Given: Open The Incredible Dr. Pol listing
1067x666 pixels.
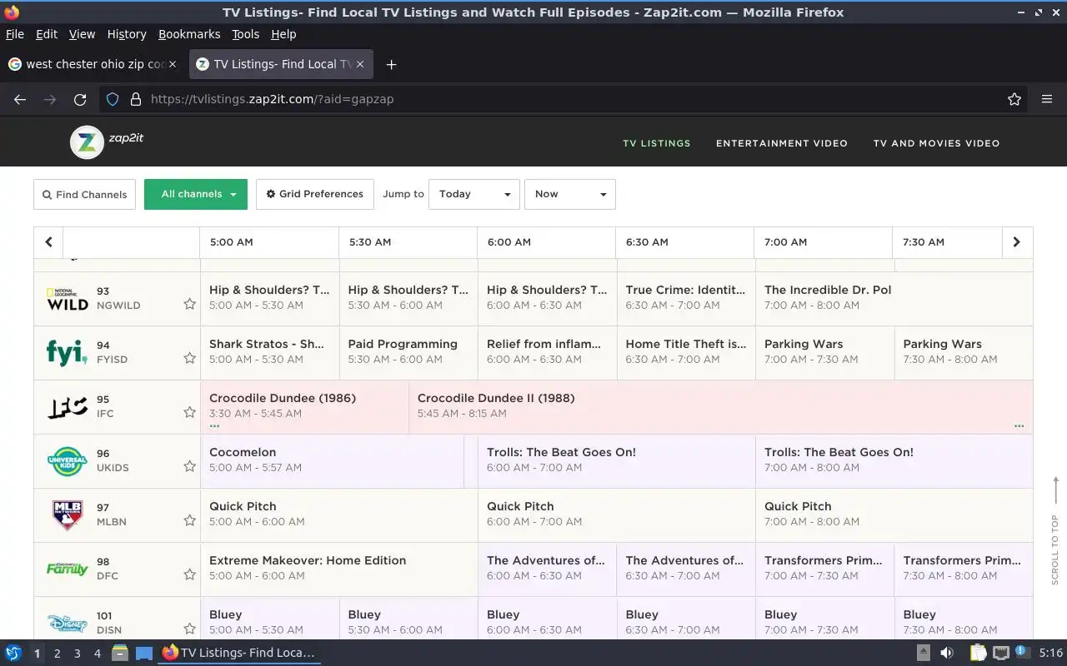Looking at the screenshot, I should tap(894, 299).
